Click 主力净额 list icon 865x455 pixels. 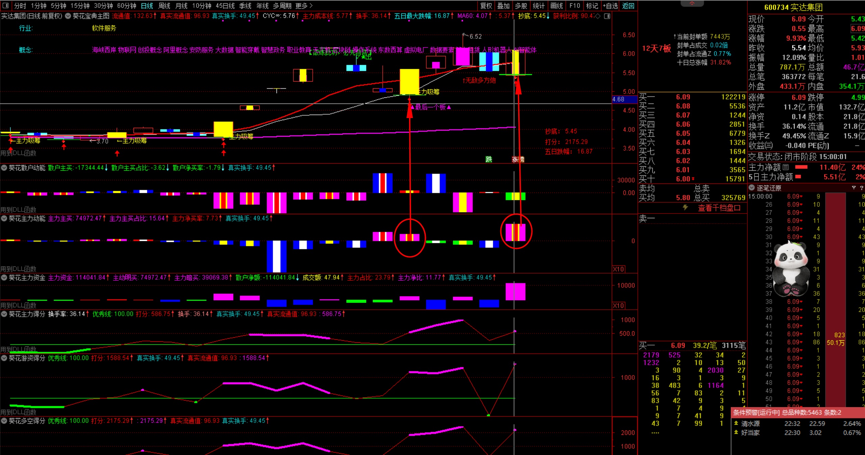tap(786, 167)
